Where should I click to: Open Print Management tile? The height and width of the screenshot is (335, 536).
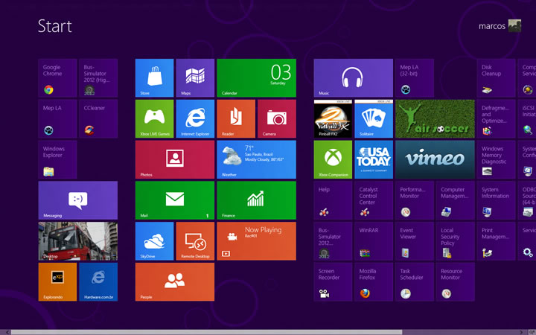coord(496,241)
